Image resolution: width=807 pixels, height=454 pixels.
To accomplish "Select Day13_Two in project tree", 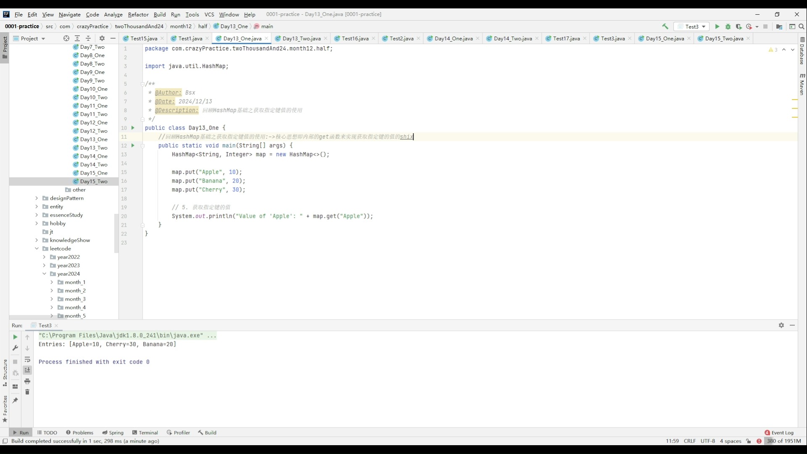I will [93, 148].
